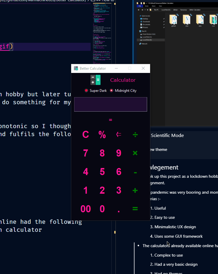Select Documents in the Explorer sidebar

(146, 25)
